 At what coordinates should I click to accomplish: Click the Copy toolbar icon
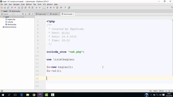point(22,8)
